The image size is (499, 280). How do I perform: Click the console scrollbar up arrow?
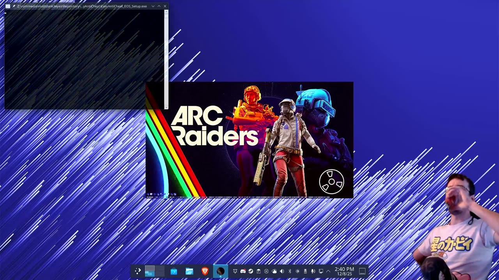click(166, 12)
